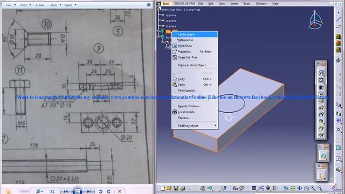Click the Point tool on right toolbar

(x=339, y=12)
